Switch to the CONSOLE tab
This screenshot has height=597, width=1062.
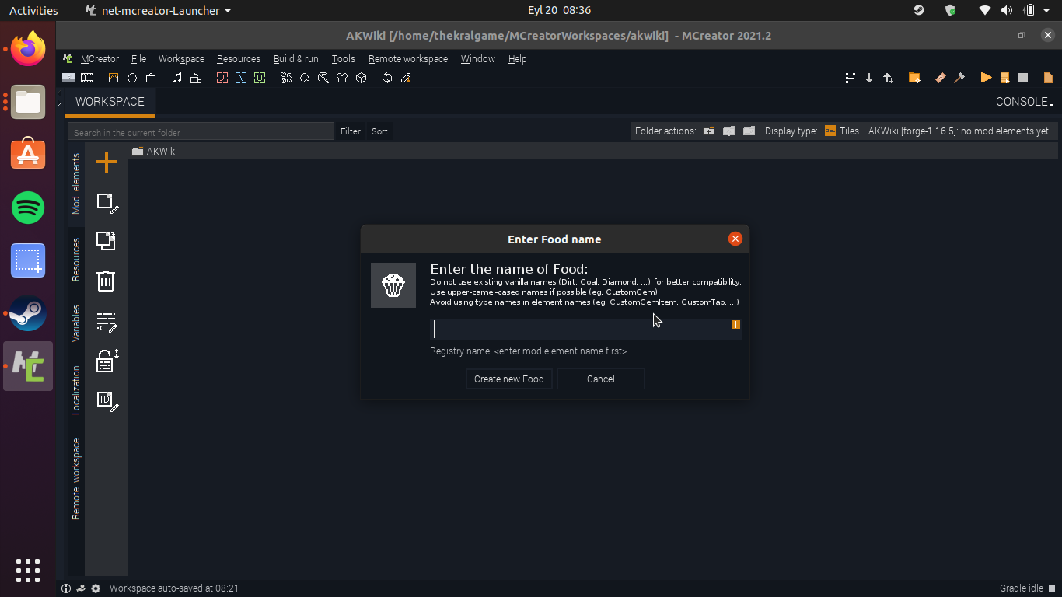(1024, 102)
